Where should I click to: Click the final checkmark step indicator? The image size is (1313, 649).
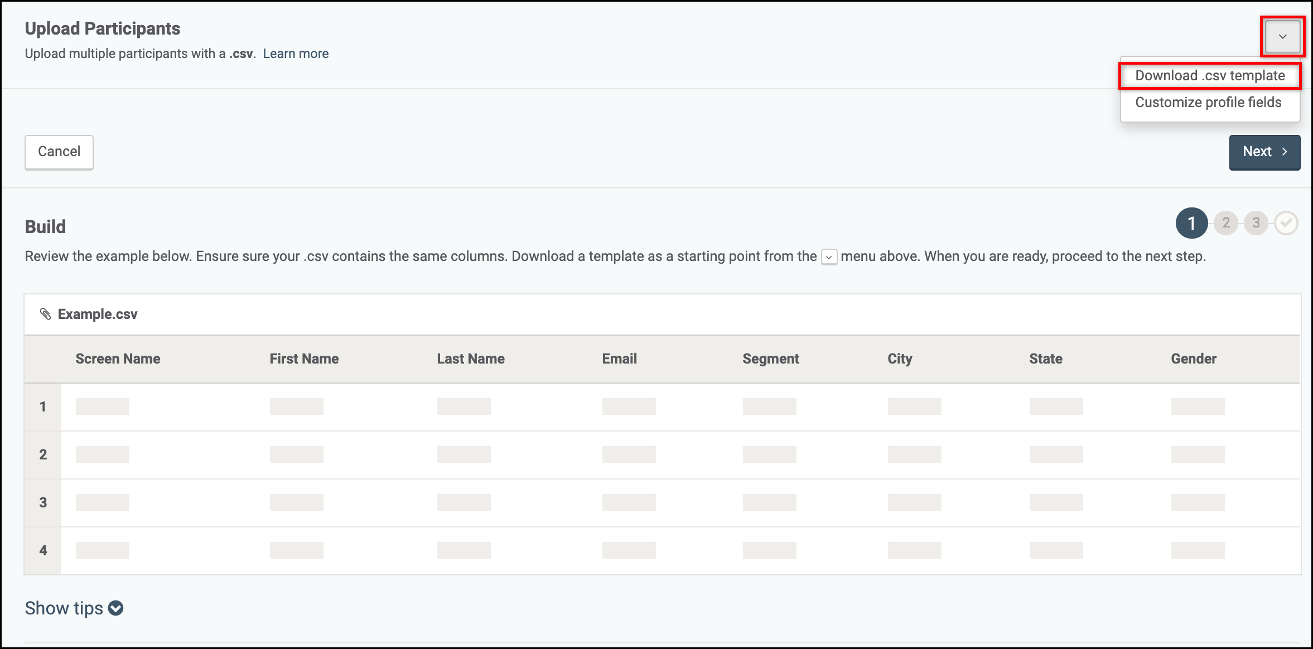[x=1286, y=223]
